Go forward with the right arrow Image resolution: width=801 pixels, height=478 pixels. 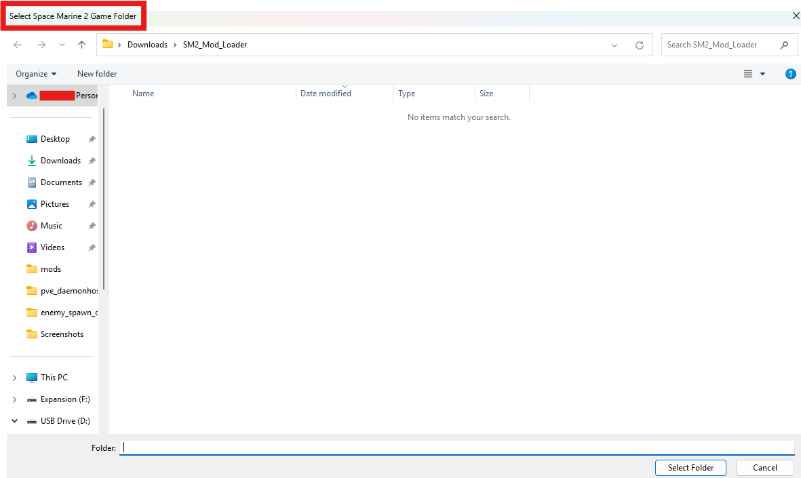[x=41, y=45]
